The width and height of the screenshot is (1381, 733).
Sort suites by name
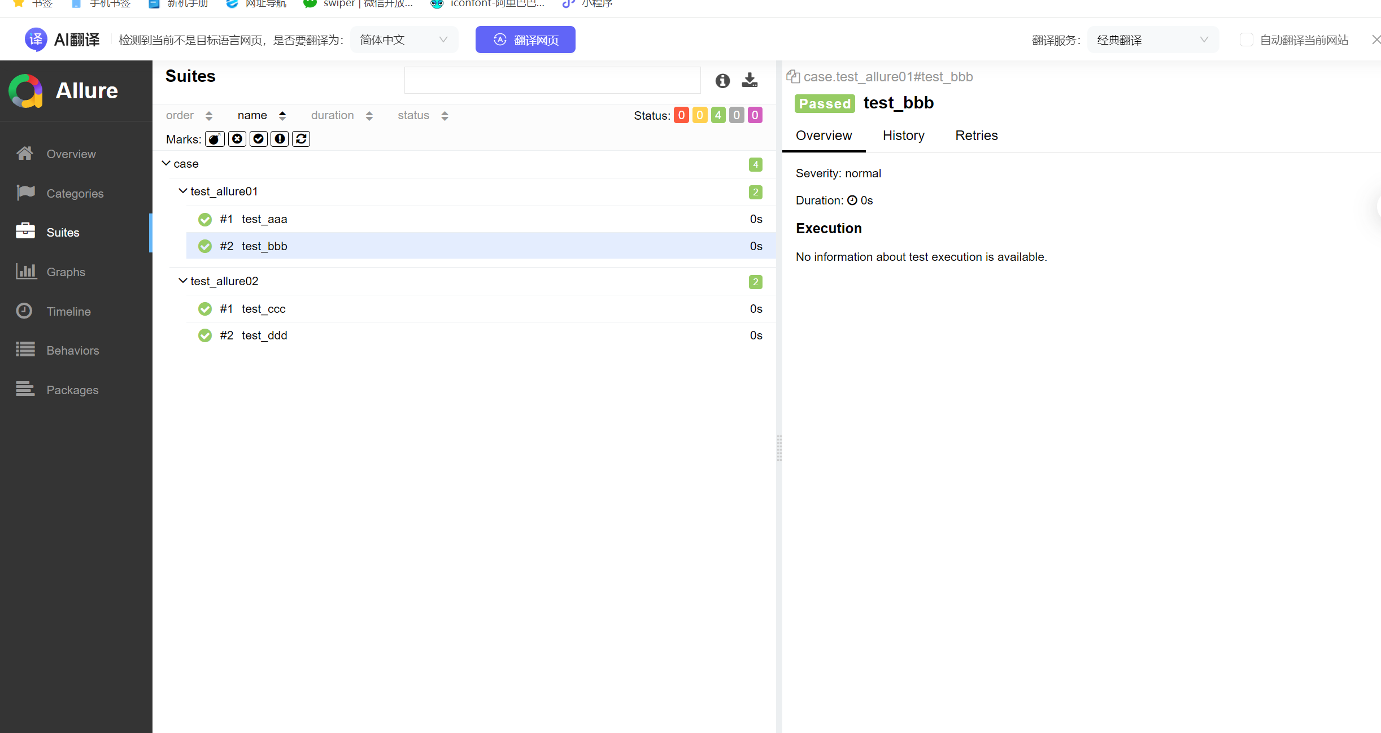click(x=262, y=115)
